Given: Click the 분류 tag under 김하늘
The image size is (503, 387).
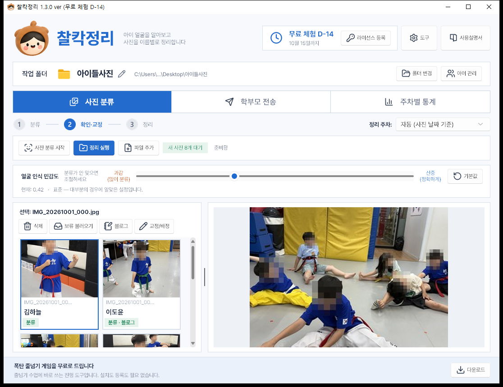Looking at the screenshot, I should click(x=31, y=323).
